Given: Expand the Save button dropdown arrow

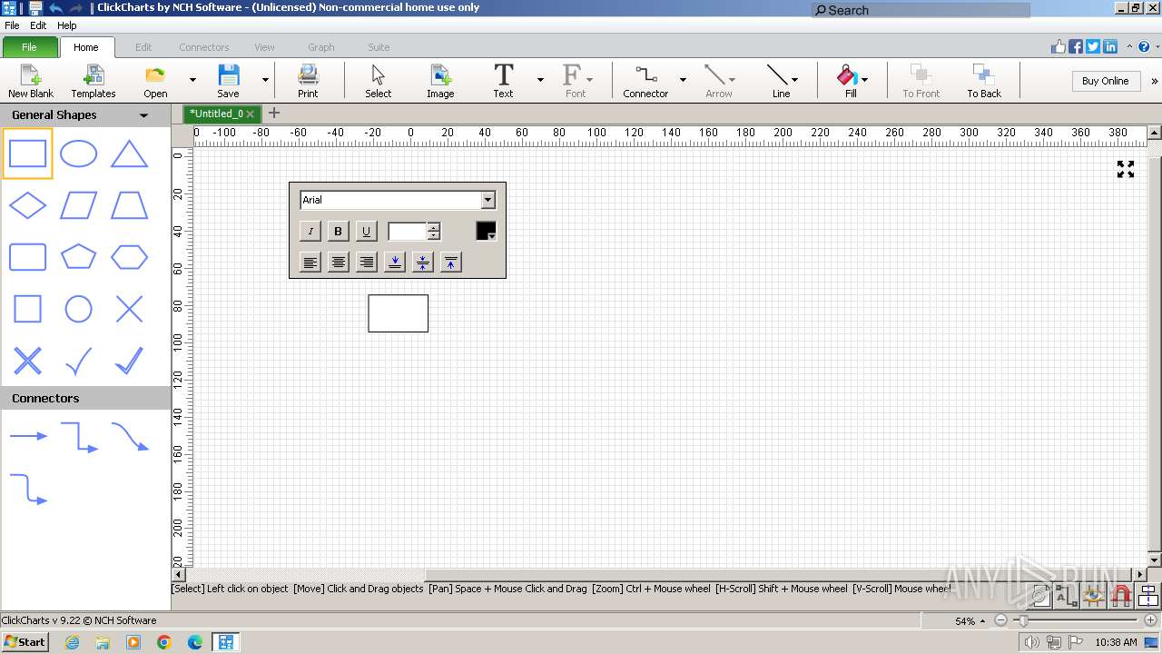Looking at the screenshot, I should point(265,80).
